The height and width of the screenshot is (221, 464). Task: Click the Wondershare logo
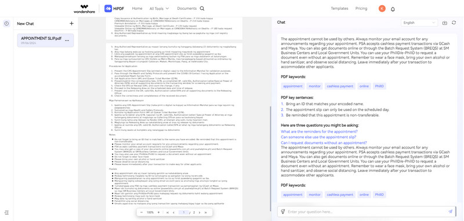tap(84, 9)
